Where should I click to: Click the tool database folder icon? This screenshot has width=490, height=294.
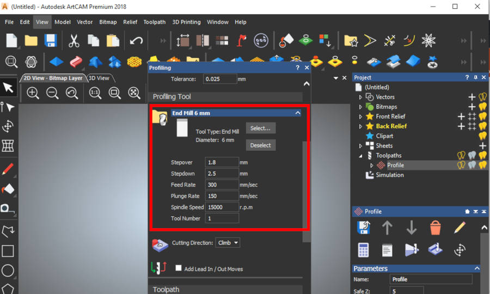click(160, 118)
